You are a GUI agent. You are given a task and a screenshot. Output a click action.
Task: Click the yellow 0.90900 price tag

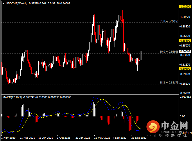pos(185,69)
